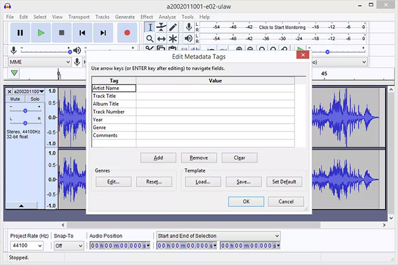Open the a200201100 track name menu
The height and width of the screenshot is (265, 398).
point(29,91)
